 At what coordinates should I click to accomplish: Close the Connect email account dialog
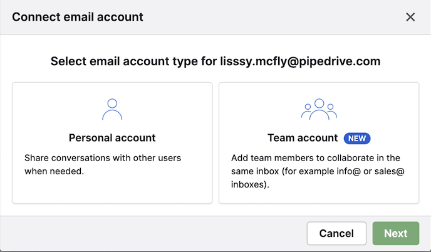(410, 17)
